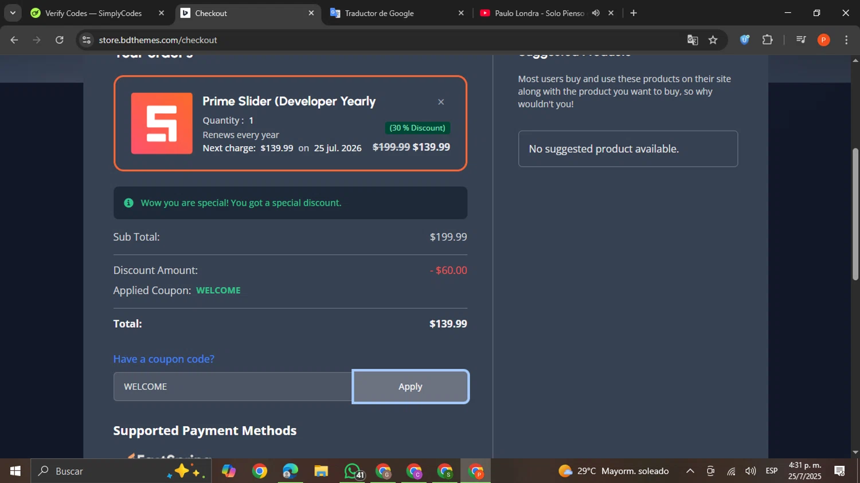
Task: Open ESP language input switcher
Action: coord(772,471)
